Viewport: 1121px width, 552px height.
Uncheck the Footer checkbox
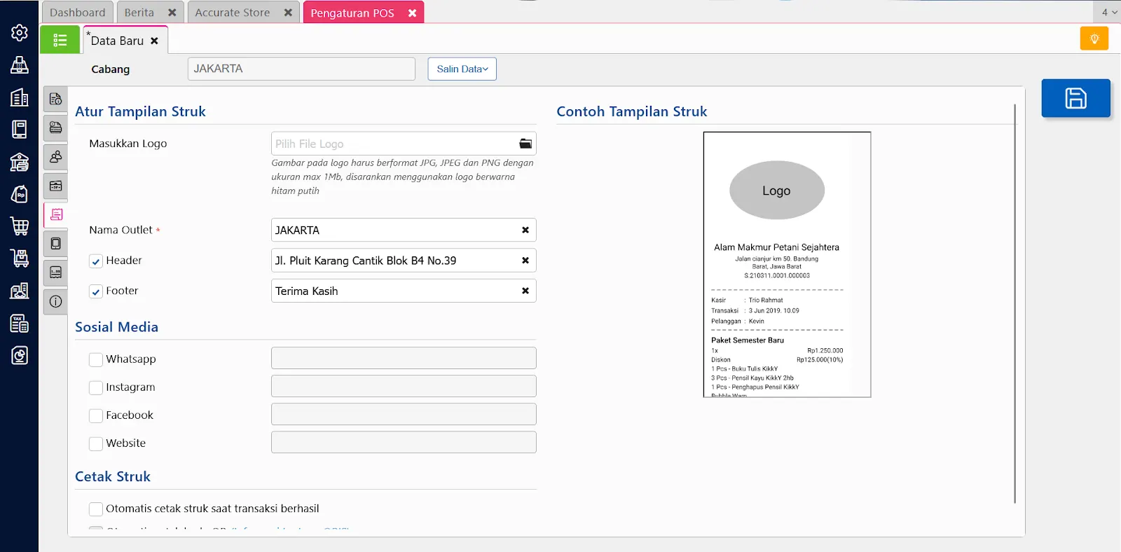pyautogui.click(x=96, y=291)
